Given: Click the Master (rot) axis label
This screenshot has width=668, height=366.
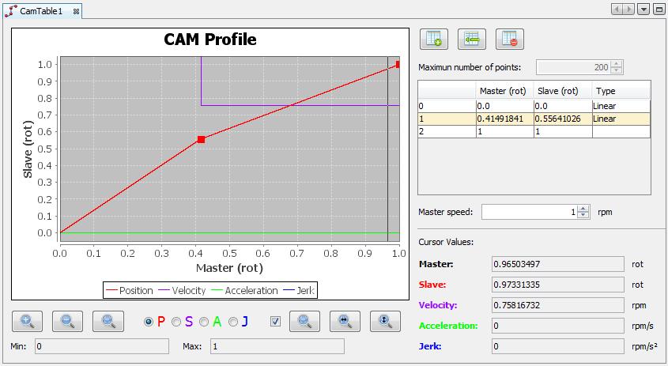Looking at the screenshot, I should coord(229,268).
